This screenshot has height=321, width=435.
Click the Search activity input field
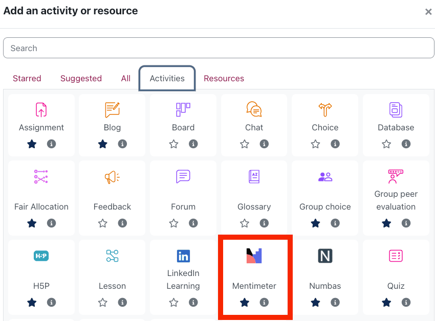click(x=219, y=48)
